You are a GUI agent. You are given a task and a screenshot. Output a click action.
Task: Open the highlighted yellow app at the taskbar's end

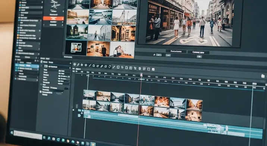[93, 144]
